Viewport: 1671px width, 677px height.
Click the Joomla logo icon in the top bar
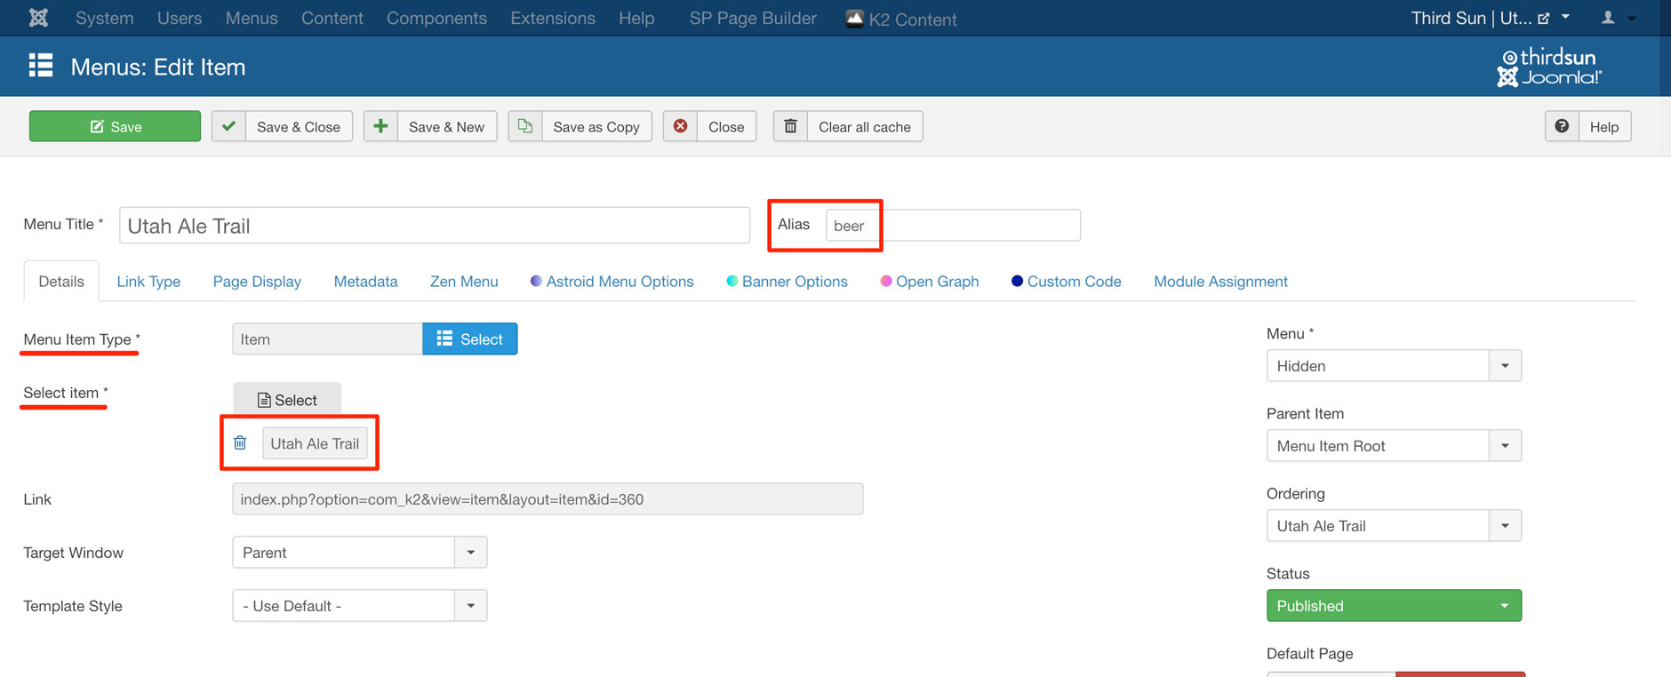click(x=38, y=18)
